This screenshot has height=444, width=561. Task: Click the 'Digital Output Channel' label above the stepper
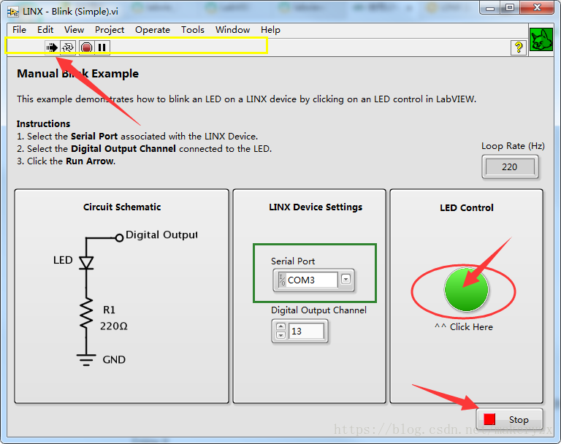318,310
